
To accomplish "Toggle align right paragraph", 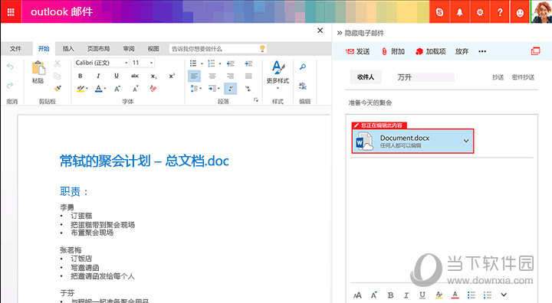I will coord(230,76).
